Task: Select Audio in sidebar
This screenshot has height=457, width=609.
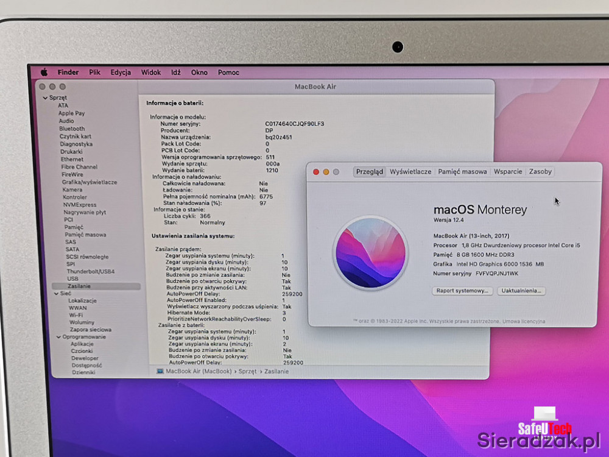Action: 66,121
